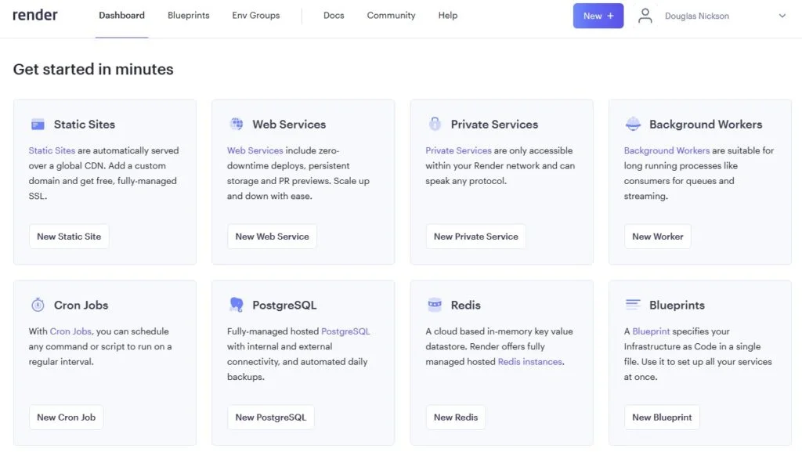Follow the Static Sites description link
Screen dimensions: 802x452
[52, 150]
